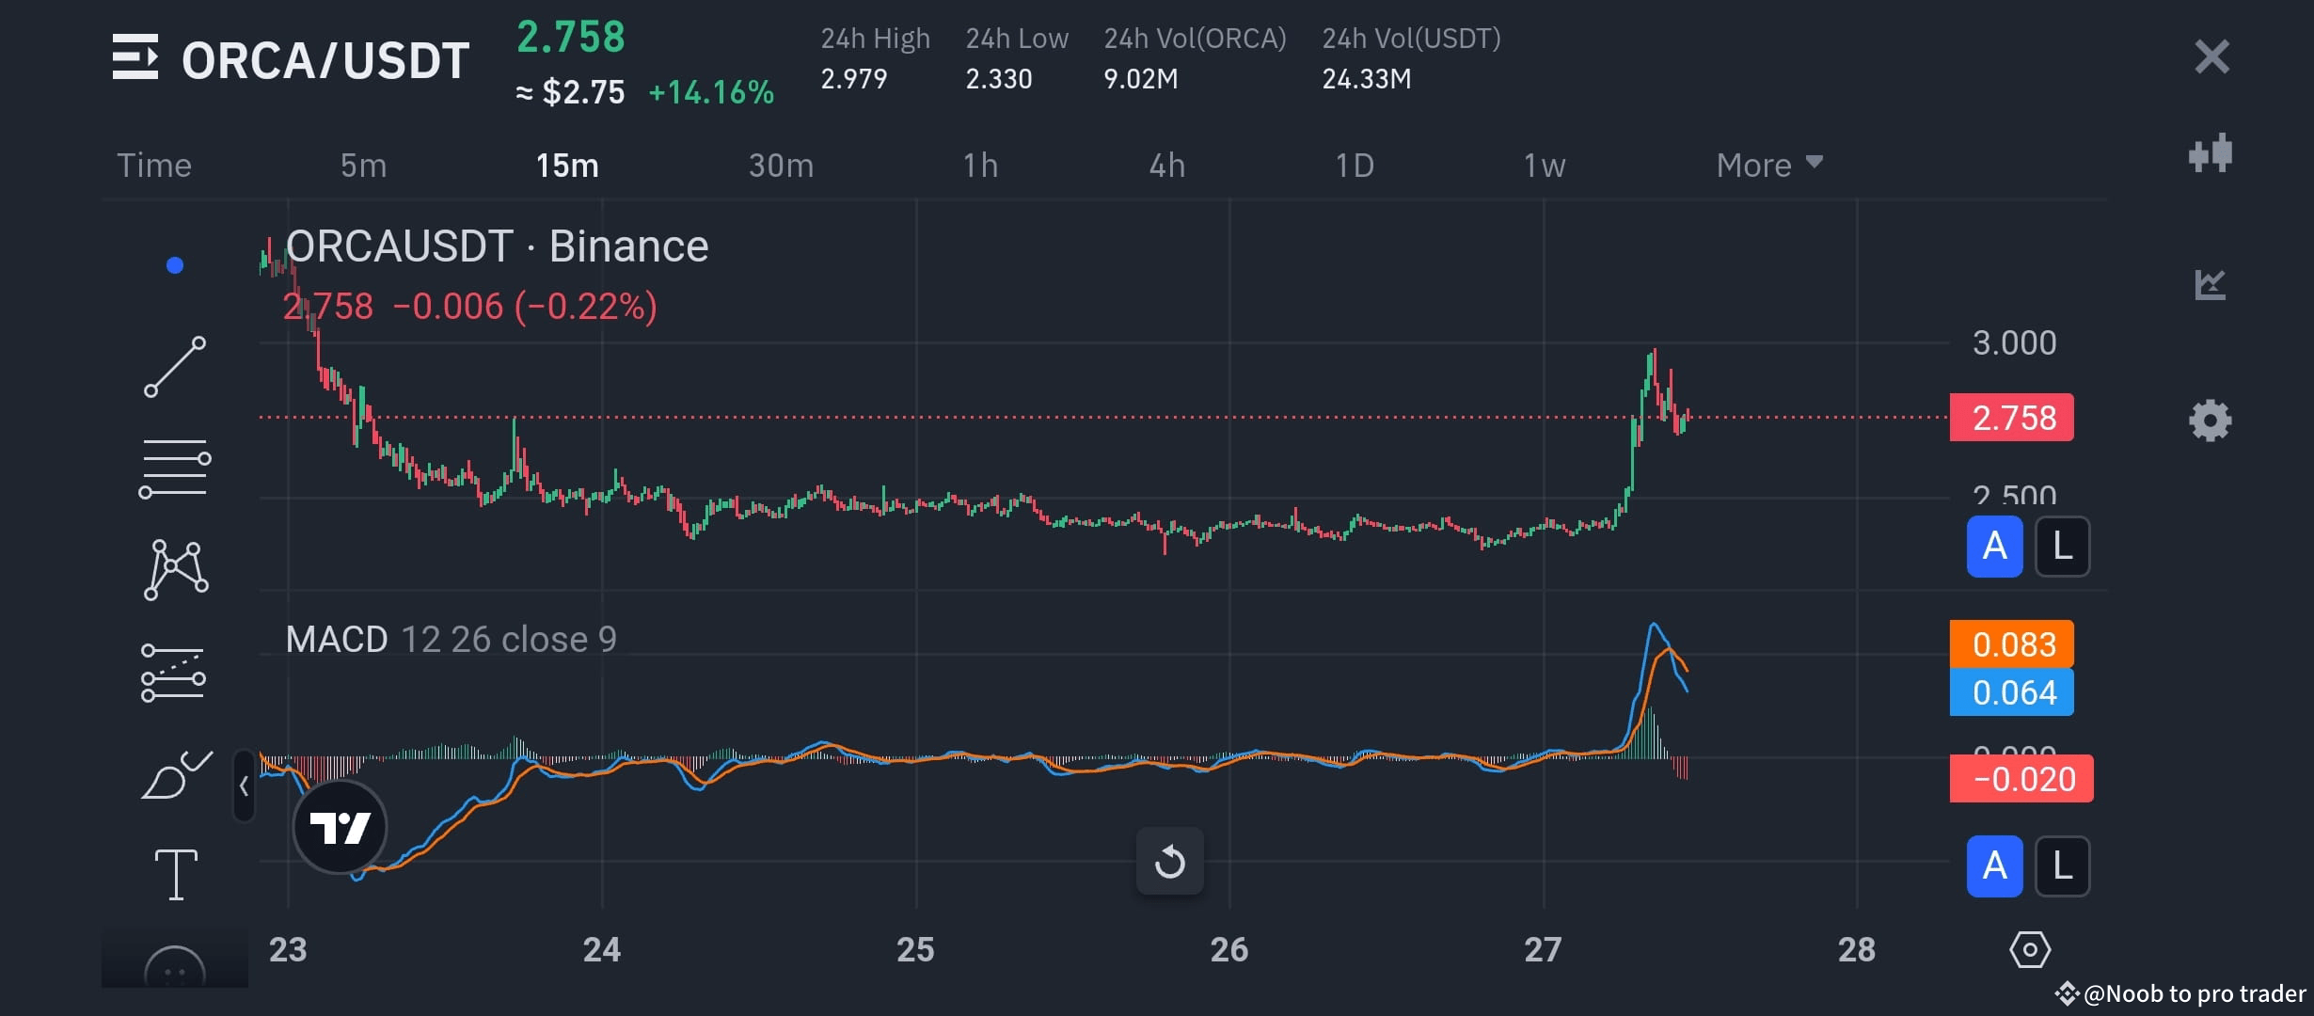Image resolution: width=2314 pixels, height=1016 pixels.
Task: Collapse the indicator panel with the left chevron
Action: click(x=245, y=784)
